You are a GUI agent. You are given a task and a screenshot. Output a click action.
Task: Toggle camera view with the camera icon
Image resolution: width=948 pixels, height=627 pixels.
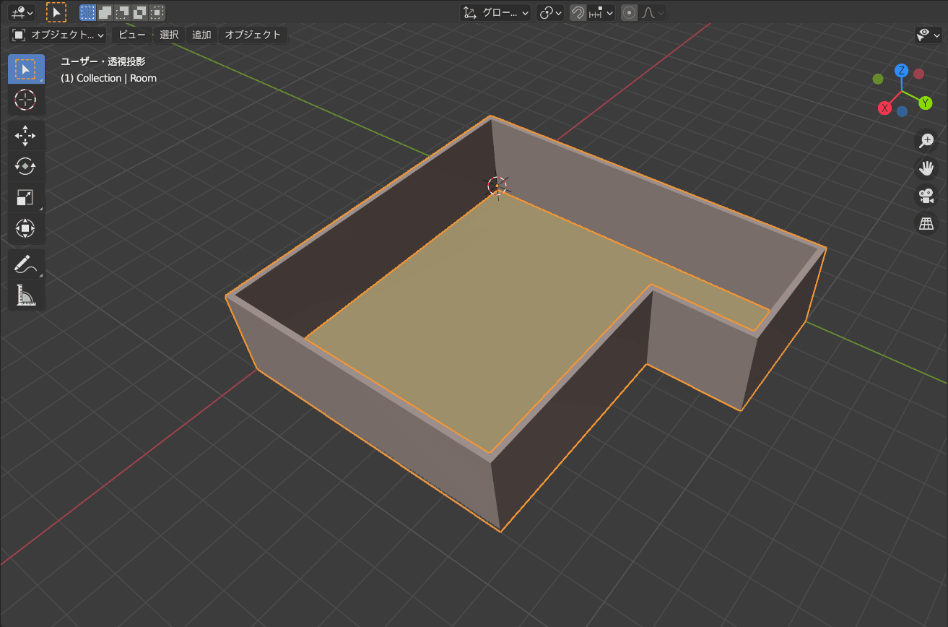point(926,196)
